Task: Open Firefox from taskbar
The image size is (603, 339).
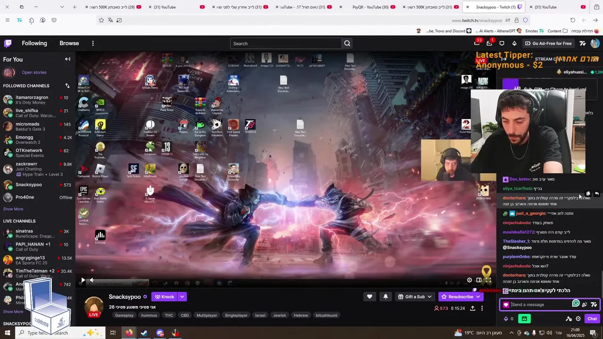Action: (x=129, y=333)
